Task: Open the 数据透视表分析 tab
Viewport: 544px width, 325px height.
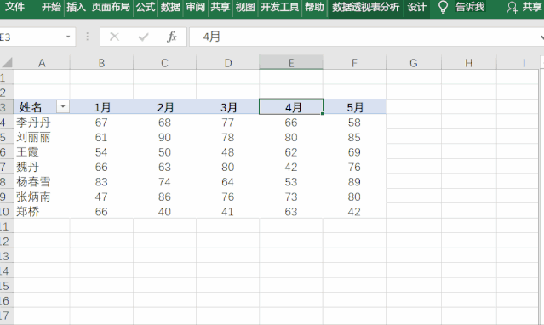Action: coord(365,7)
